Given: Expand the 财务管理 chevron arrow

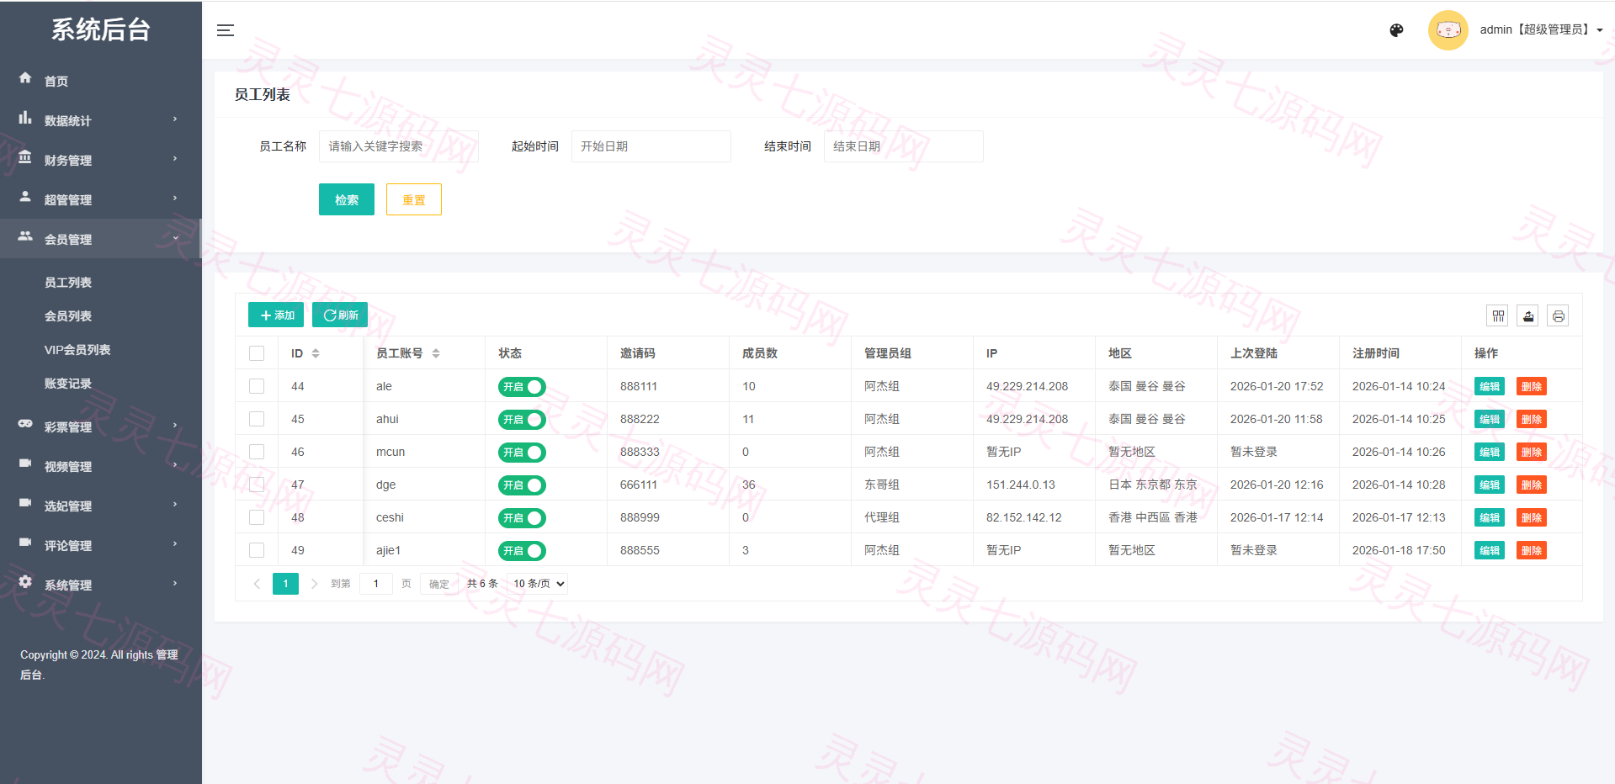Looking at the screenshot, I should 175,158.
